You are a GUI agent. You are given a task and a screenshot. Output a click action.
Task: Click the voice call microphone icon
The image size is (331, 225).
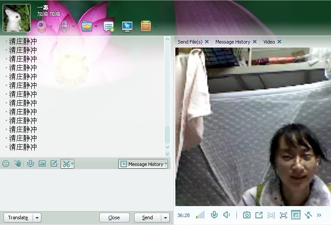[64, 26]
